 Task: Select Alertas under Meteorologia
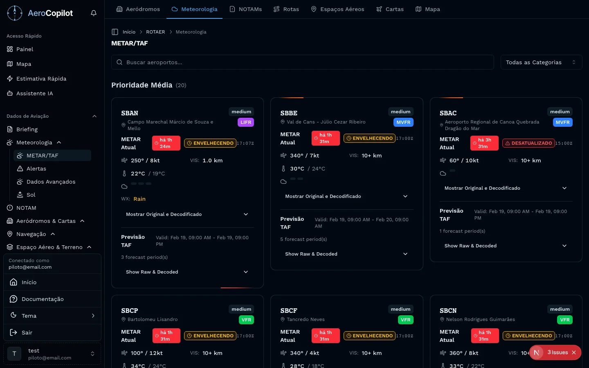coord(36,168)
